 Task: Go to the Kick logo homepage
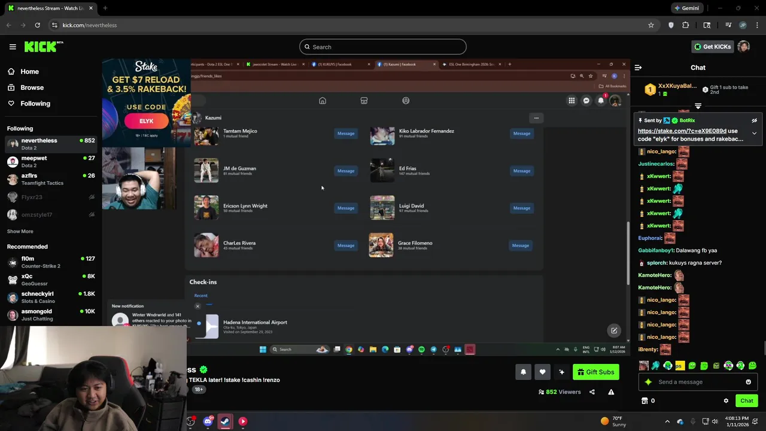44,47
